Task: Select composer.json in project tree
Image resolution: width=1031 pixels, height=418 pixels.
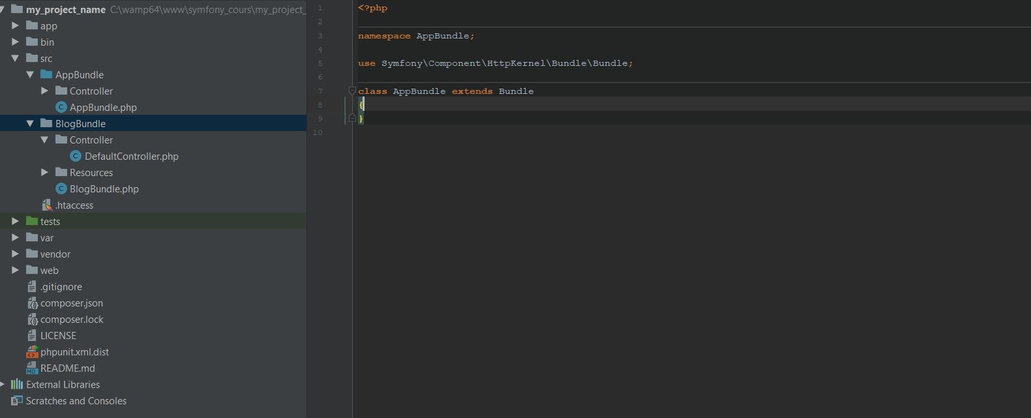Action: [72, 303]
